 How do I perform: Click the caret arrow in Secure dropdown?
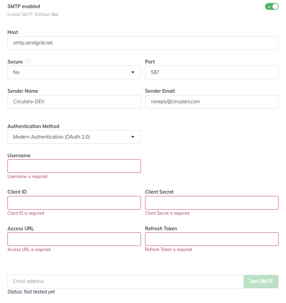click(133, 72)
